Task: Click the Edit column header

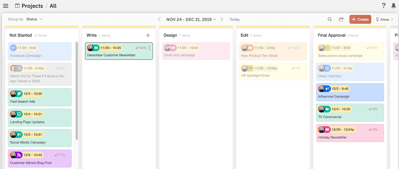Action: tap(244, 35)
